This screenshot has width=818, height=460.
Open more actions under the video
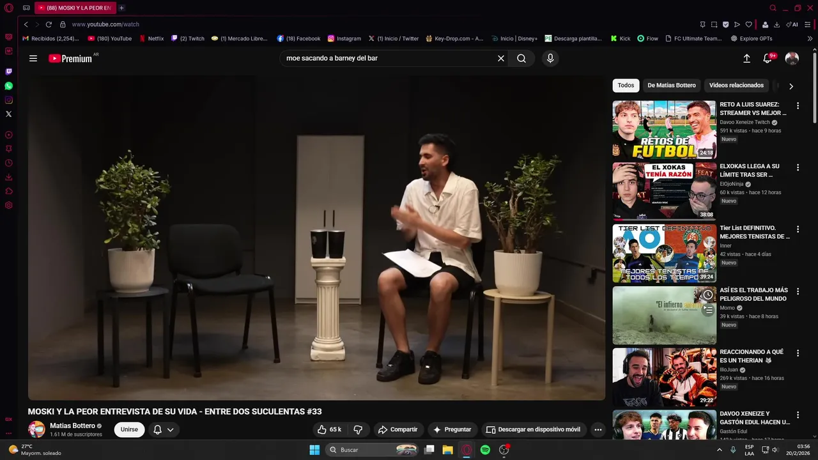click(598, 429)
